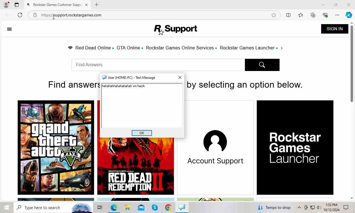
Task: Open the clock and date flyout
Action: click(x=331, y=207)
